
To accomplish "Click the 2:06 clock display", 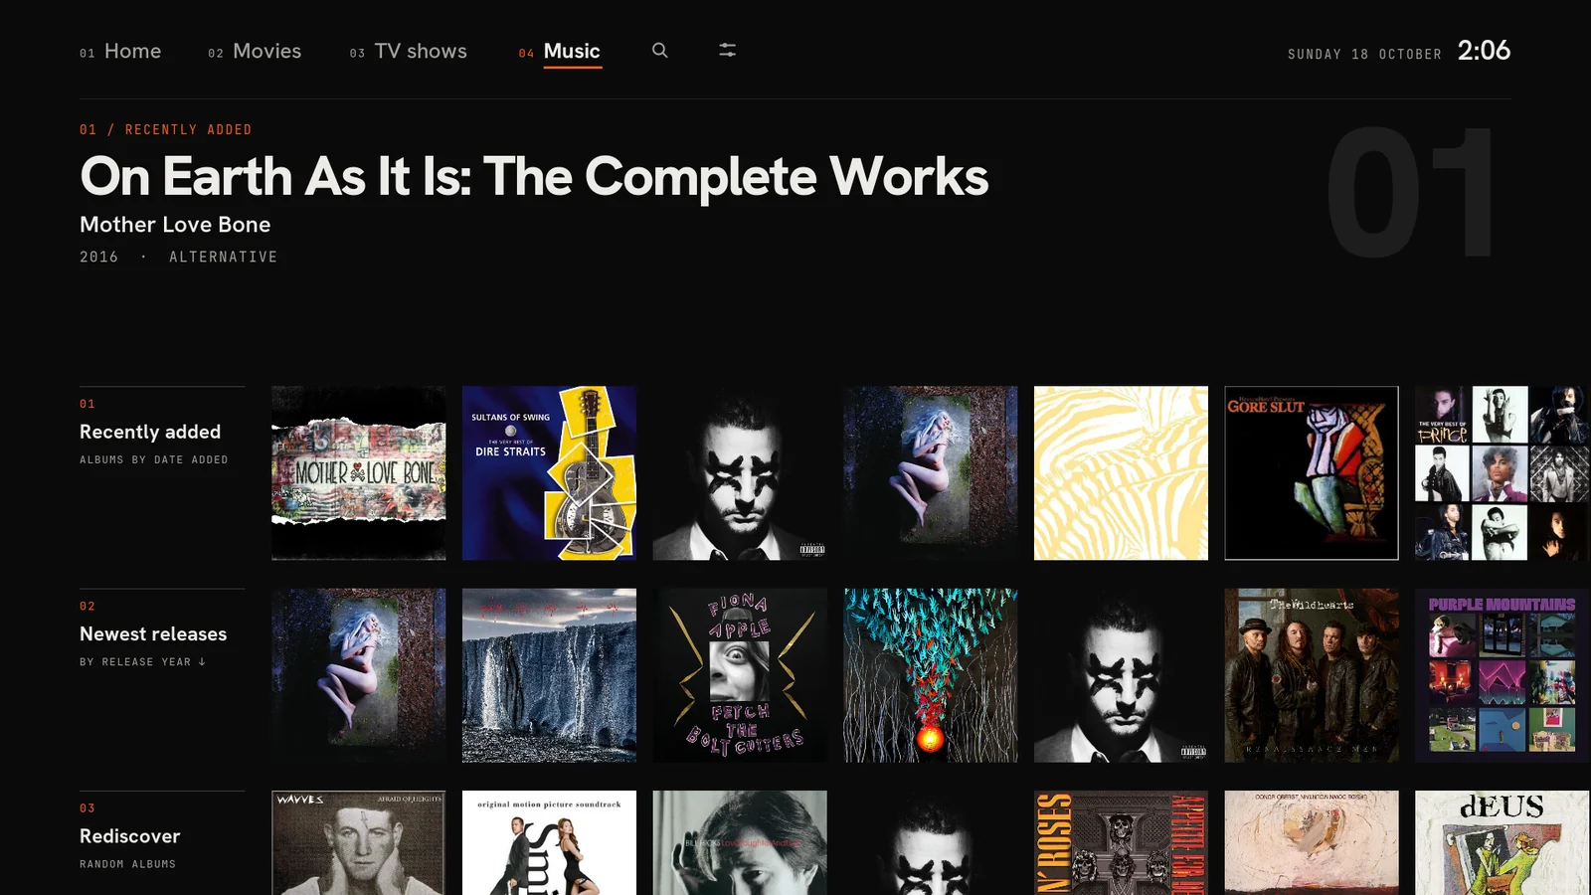I will 1484,51.
